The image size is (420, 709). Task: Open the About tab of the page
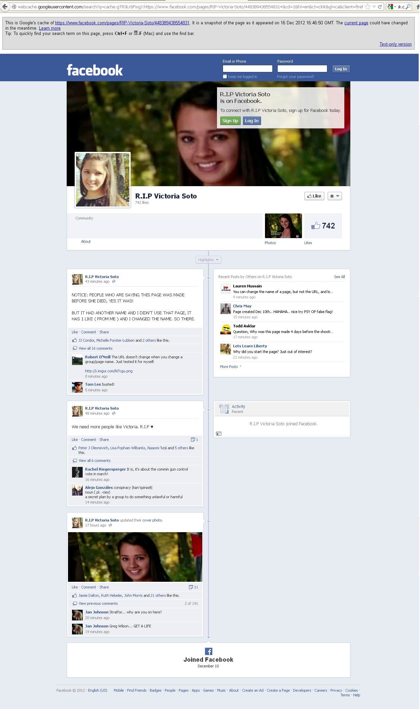(x=86, y=241)
